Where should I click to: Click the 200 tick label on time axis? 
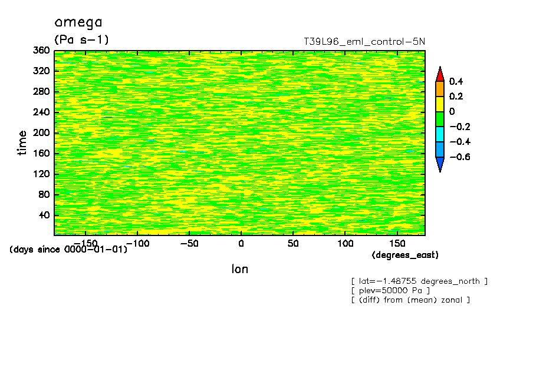point(41,132)
